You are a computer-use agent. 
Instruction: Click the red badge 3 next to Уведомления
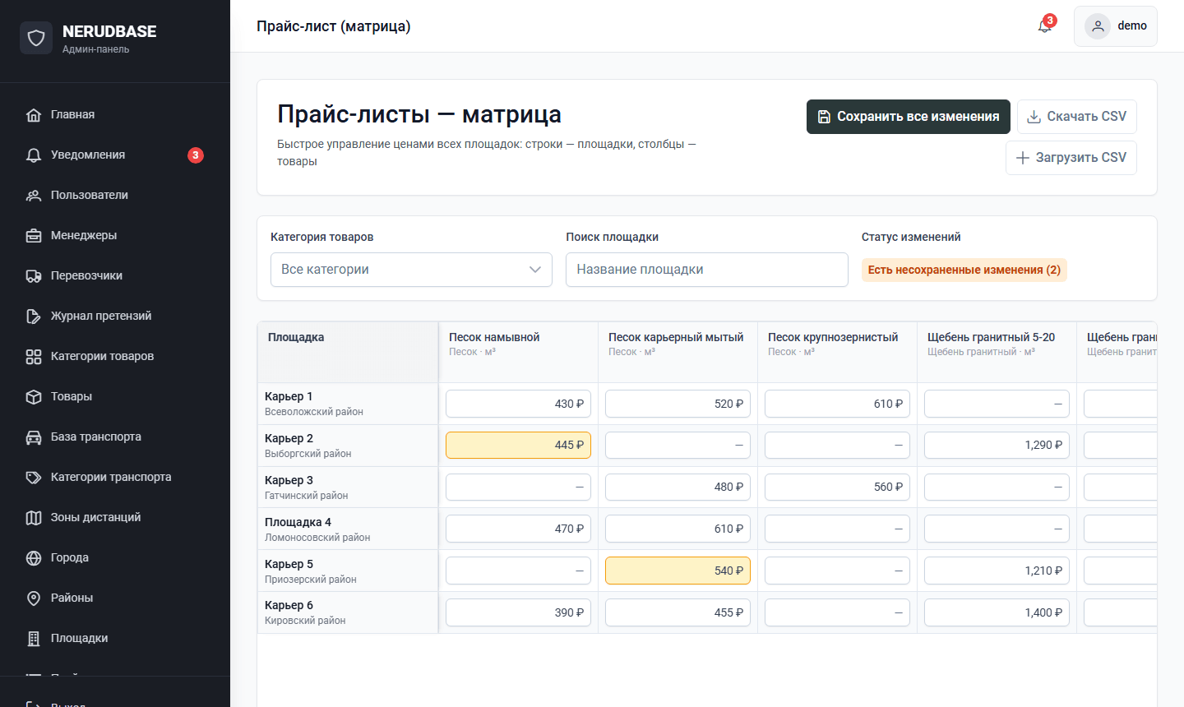pos(196,155)
